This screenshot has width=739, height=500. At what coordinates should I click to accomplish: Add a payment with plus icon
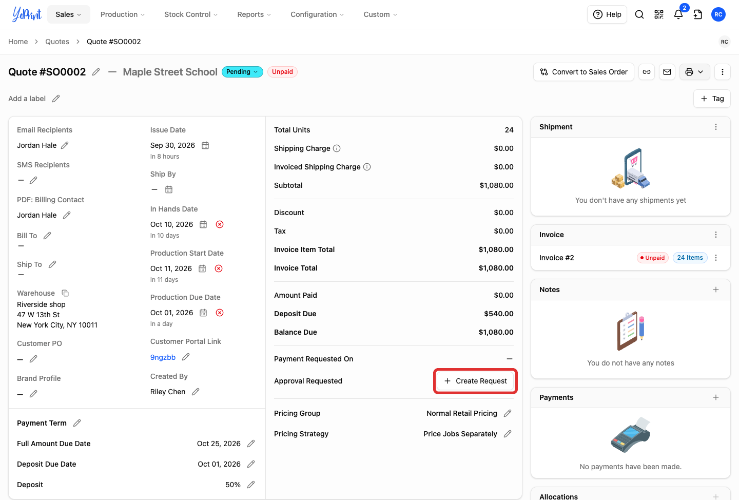pyautogui.click(x=716, y=397)
